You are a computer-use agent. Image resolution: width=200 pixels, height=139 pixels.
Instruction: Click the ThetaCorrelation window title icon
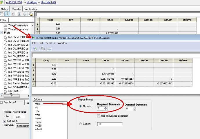pyautogui.click(x=33, y=38)
